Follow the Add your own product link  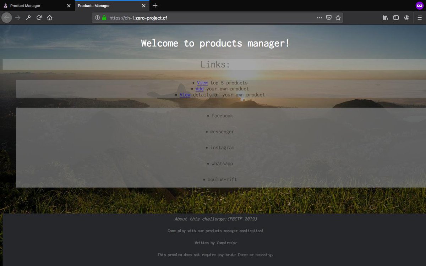click(200, 89)
